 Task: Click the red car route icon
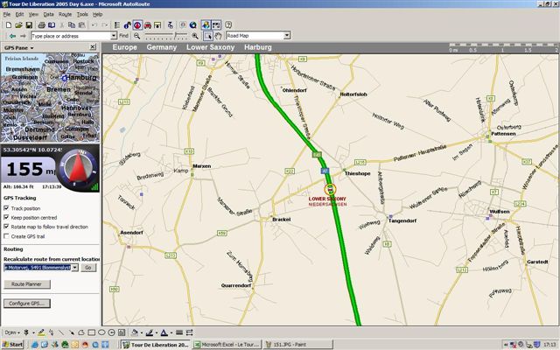pyautogui.click(x=148, y=25)
